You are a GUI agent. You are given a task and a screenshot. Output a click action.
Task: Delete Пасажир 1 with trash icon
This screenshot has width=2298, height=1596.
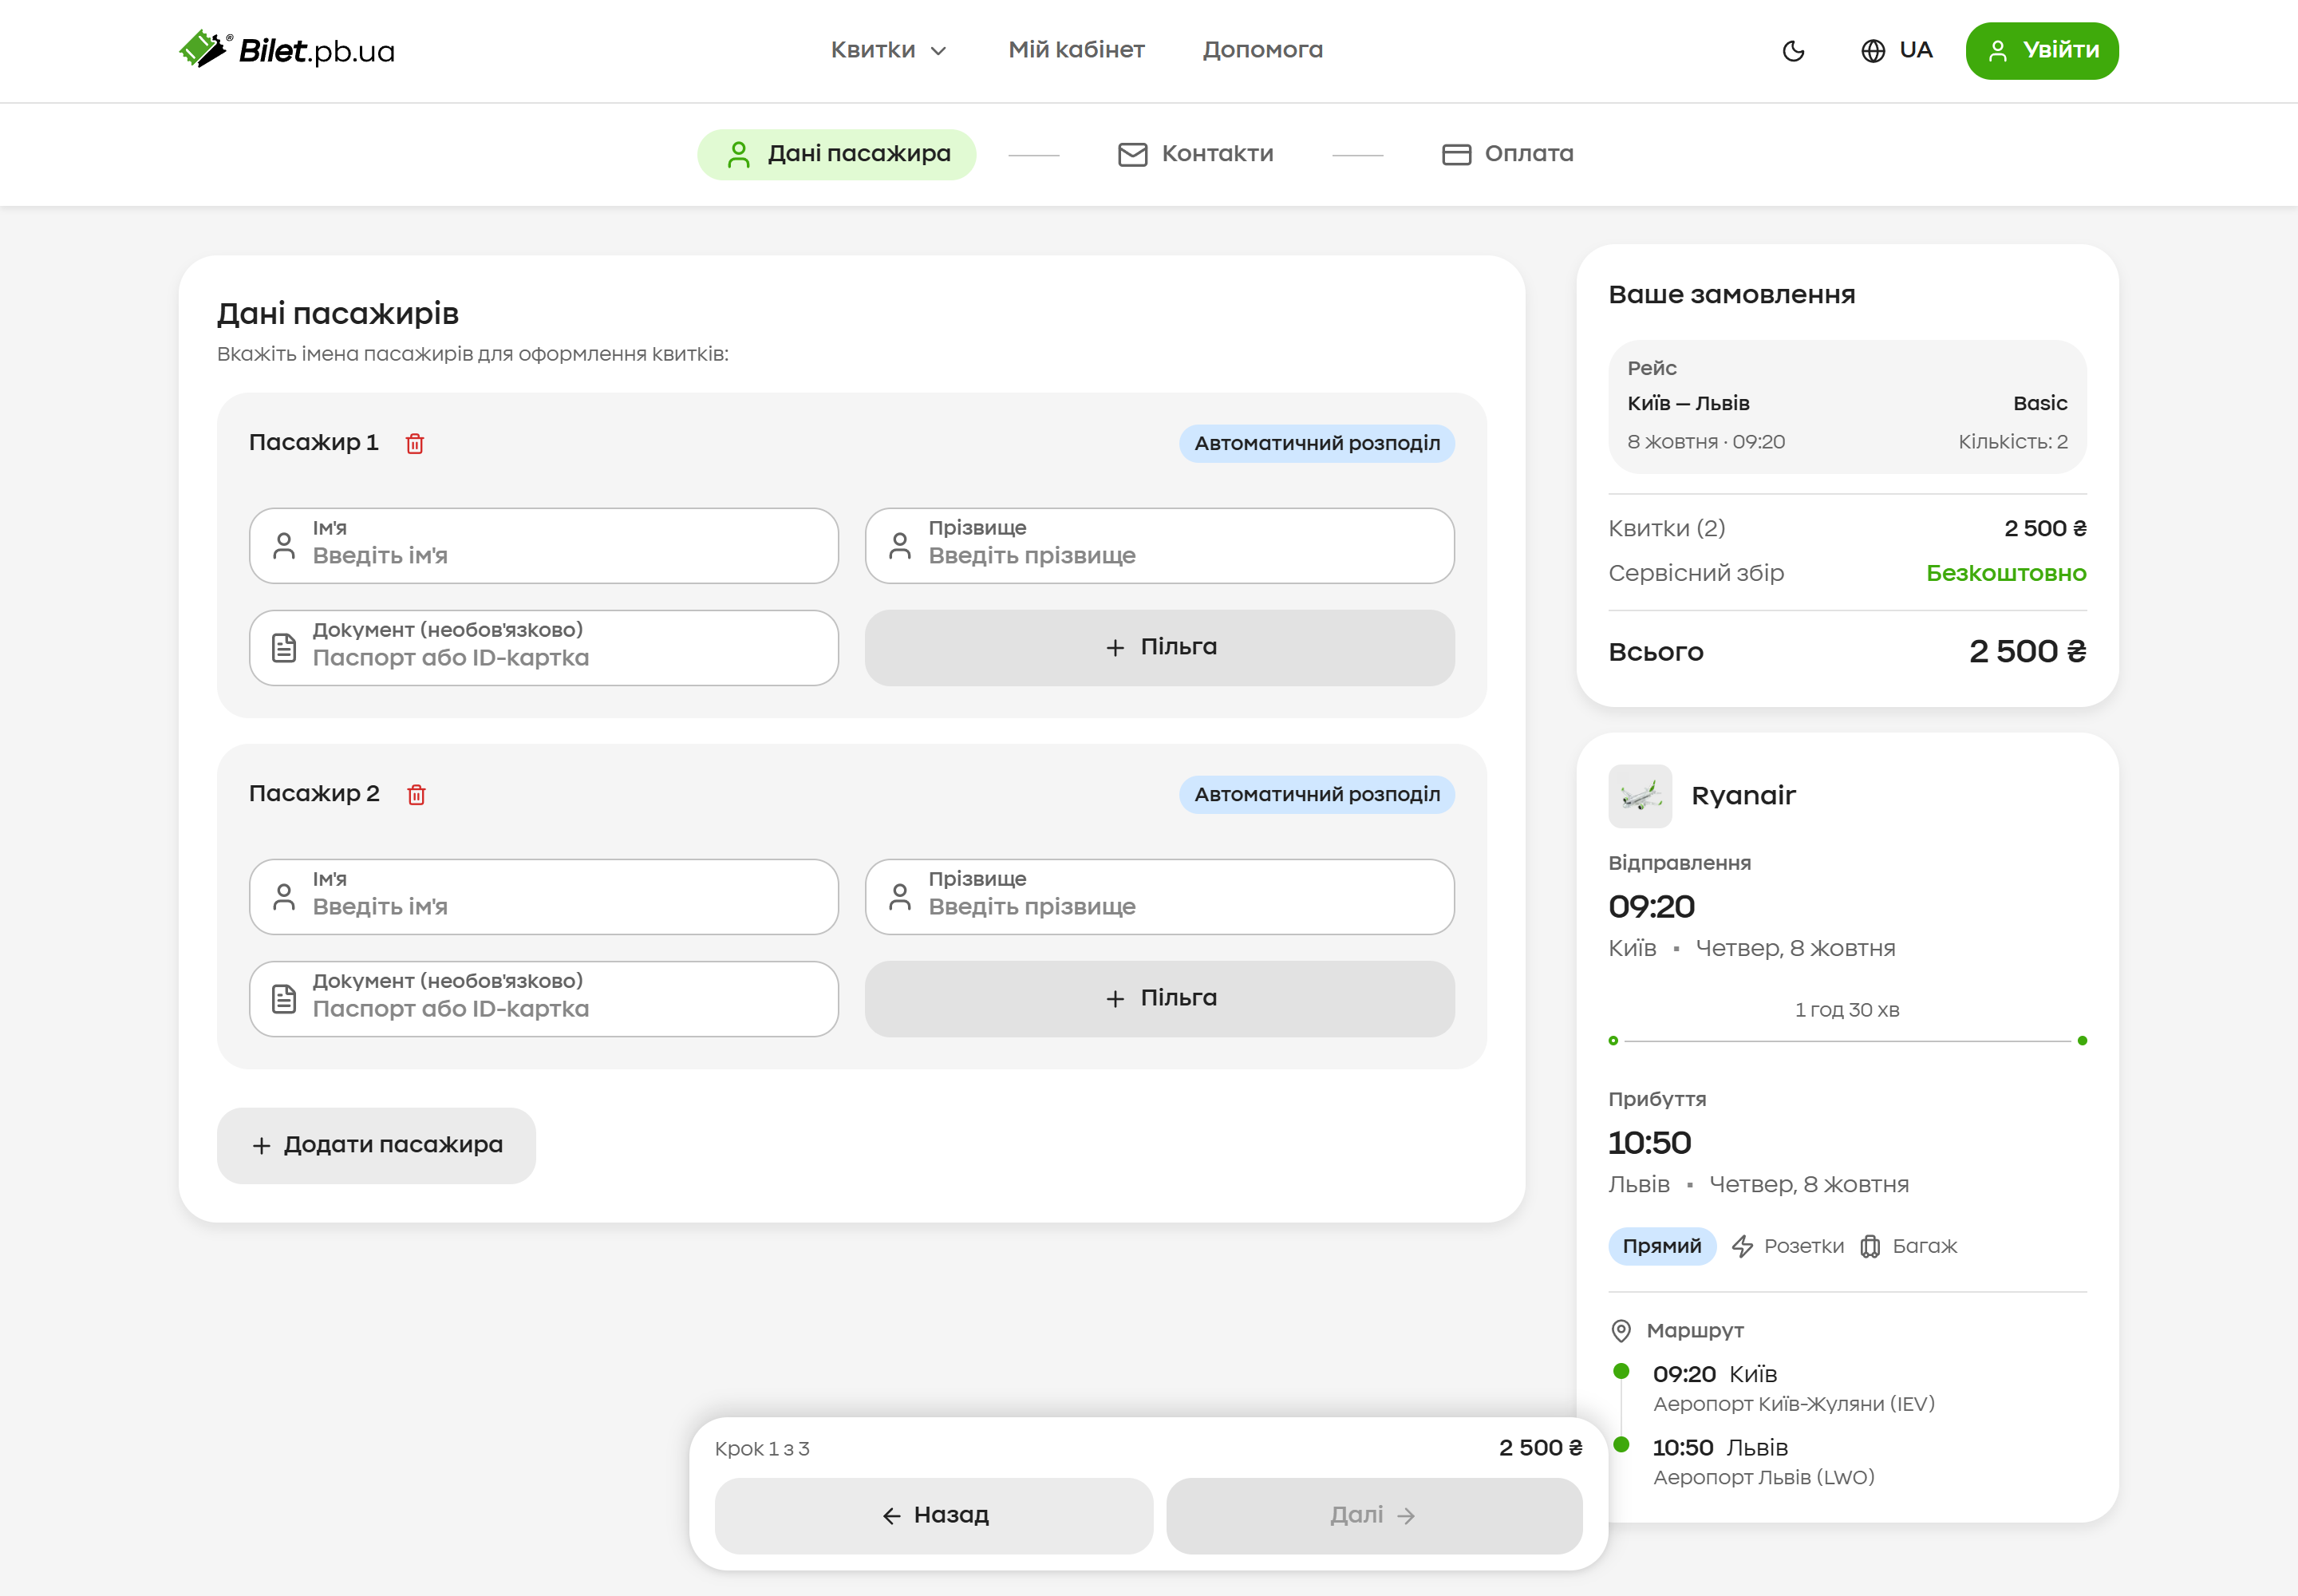coord(415,443)
